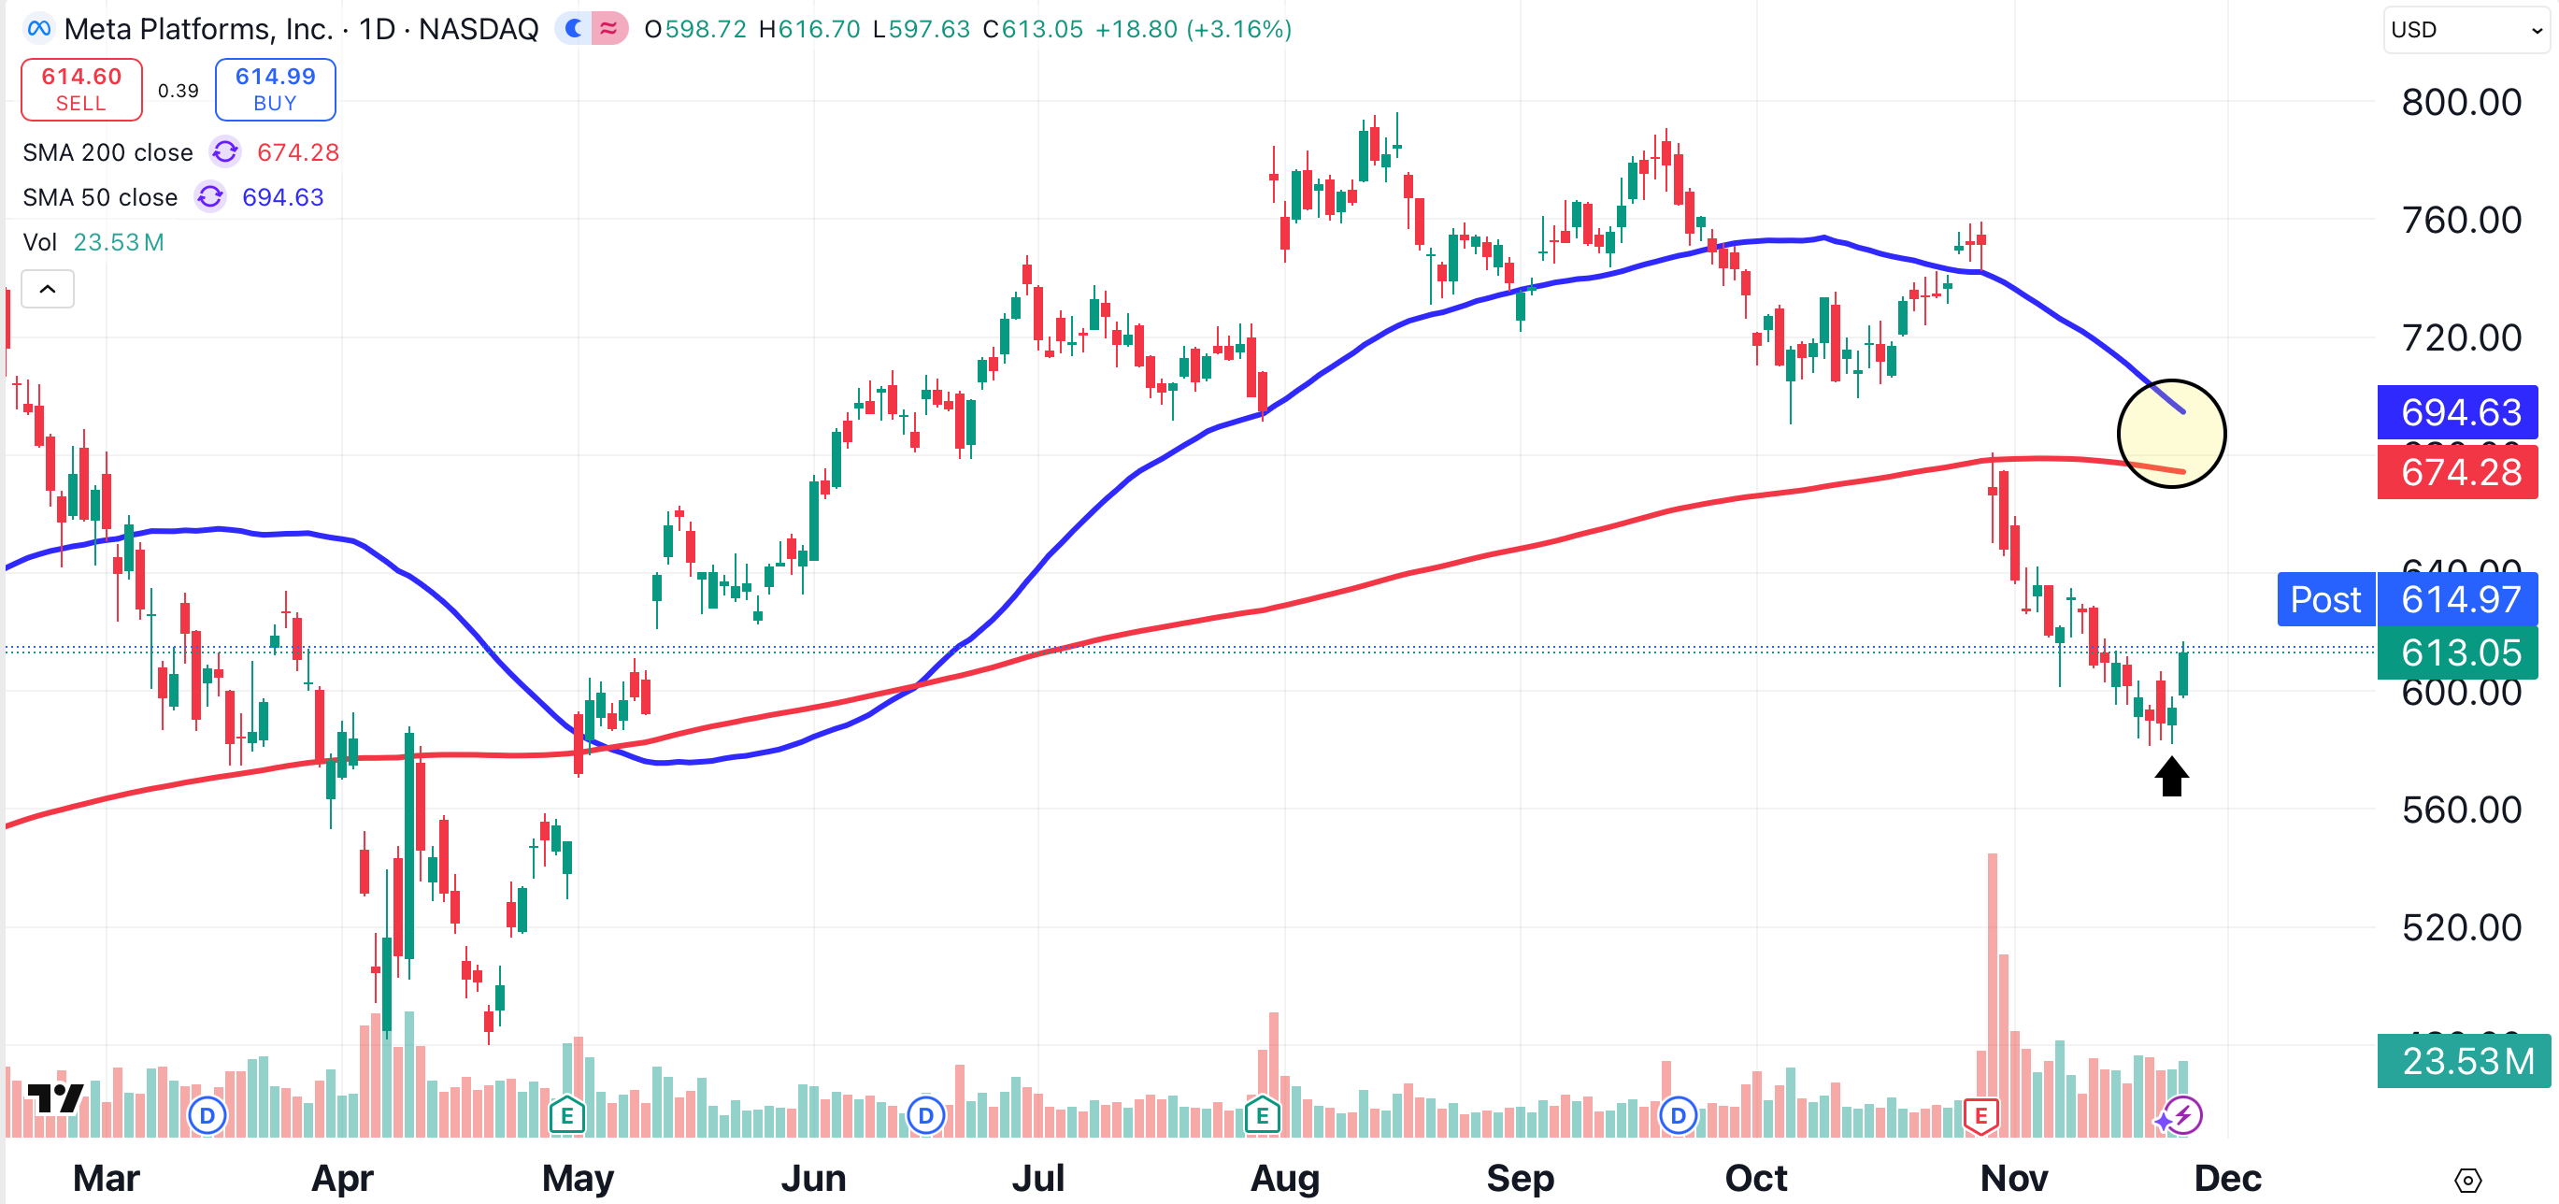Click the pink approximate data indicator
Viewport: 2559px width, 1204px height.
[x=609, y=29]
